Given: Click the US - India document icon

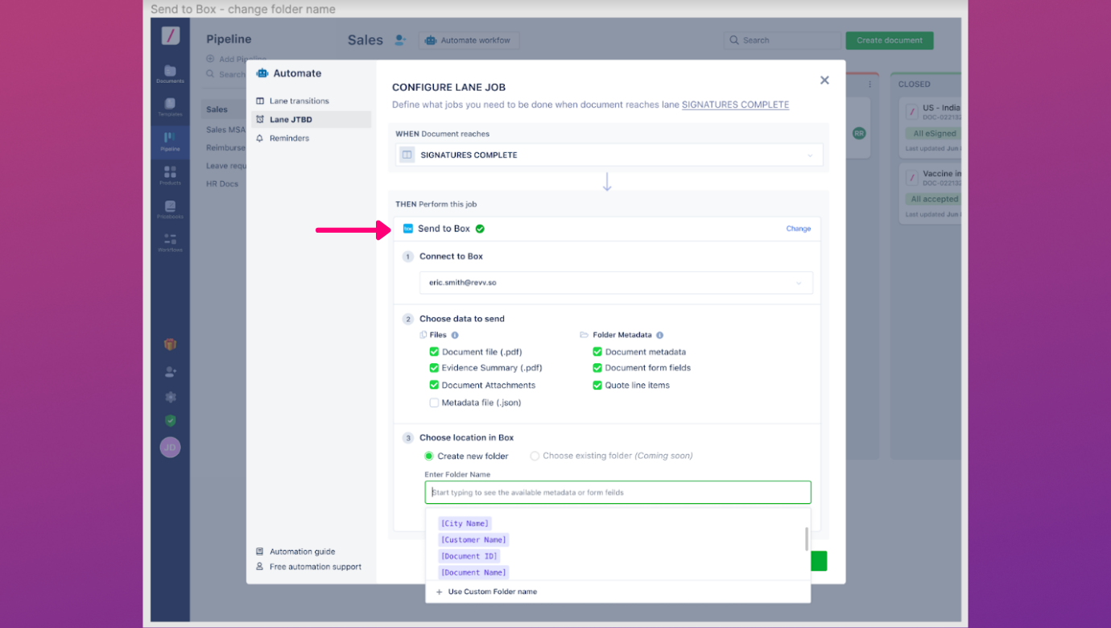Looking at the screenshot, I should [912, 111].
